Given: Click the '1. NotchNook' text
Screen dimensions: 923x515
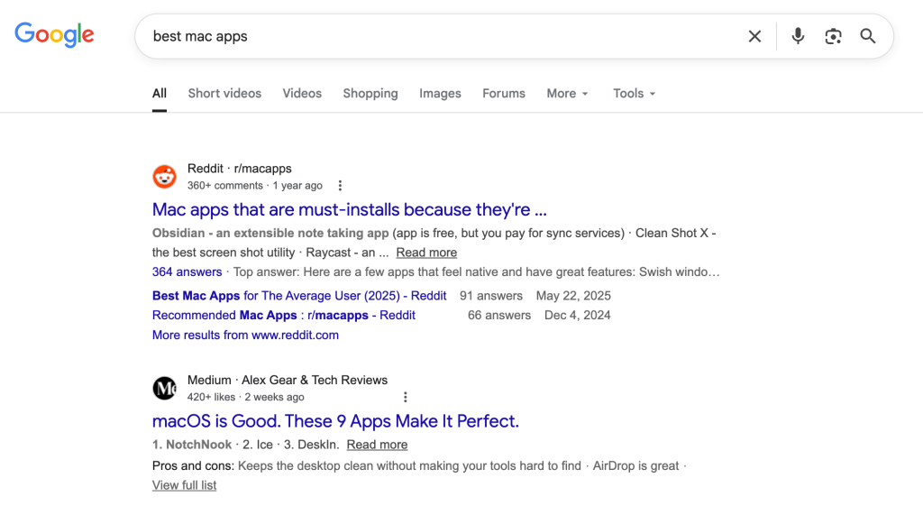Looking at the screenshot, I should [192, 445].
